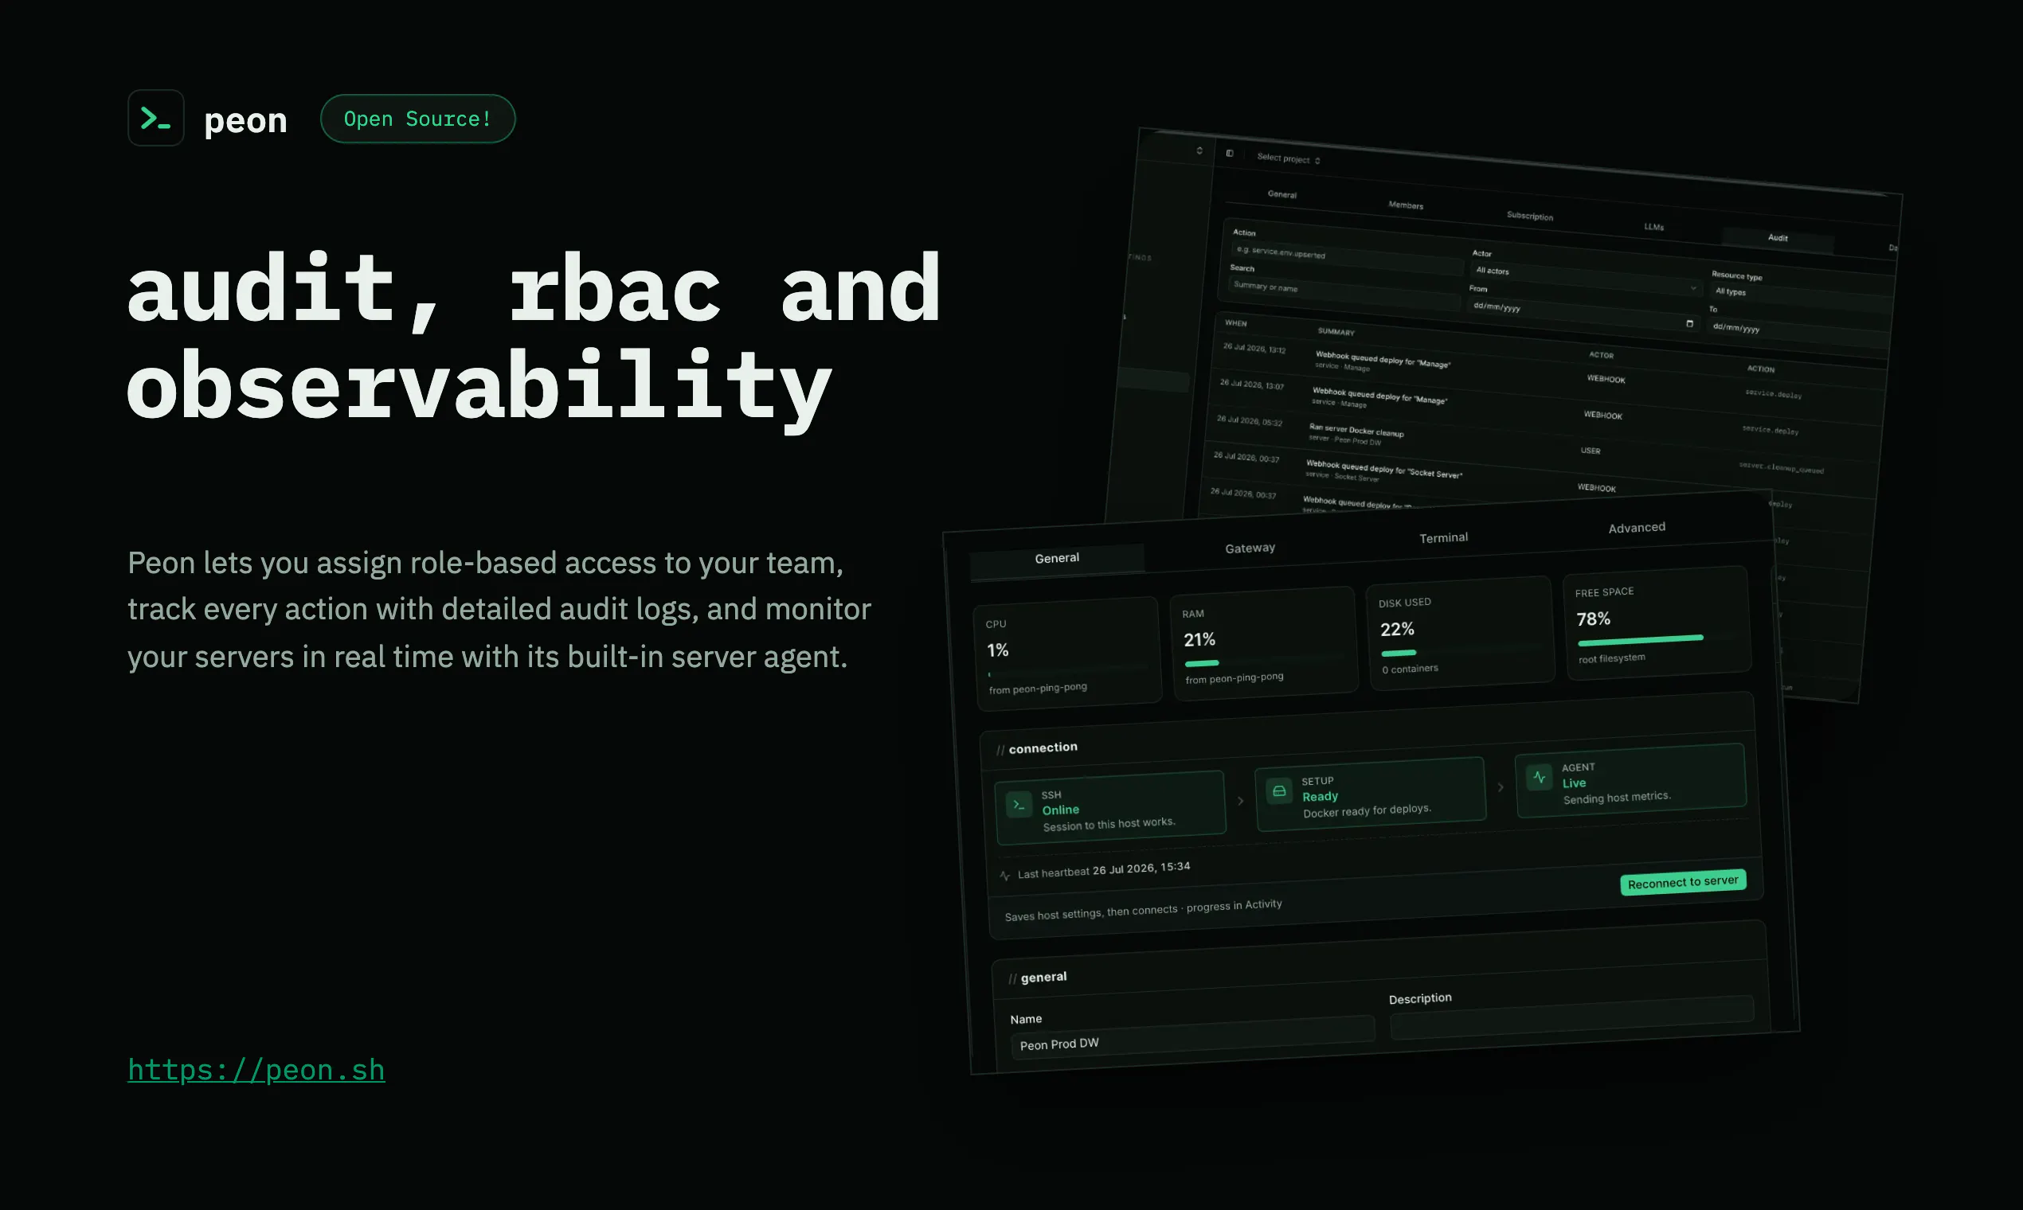The height and width of the screenshot is (1210, 2023).
Task: Open the calendar icon in the From date field
Action: click(x=1689, y=324)
